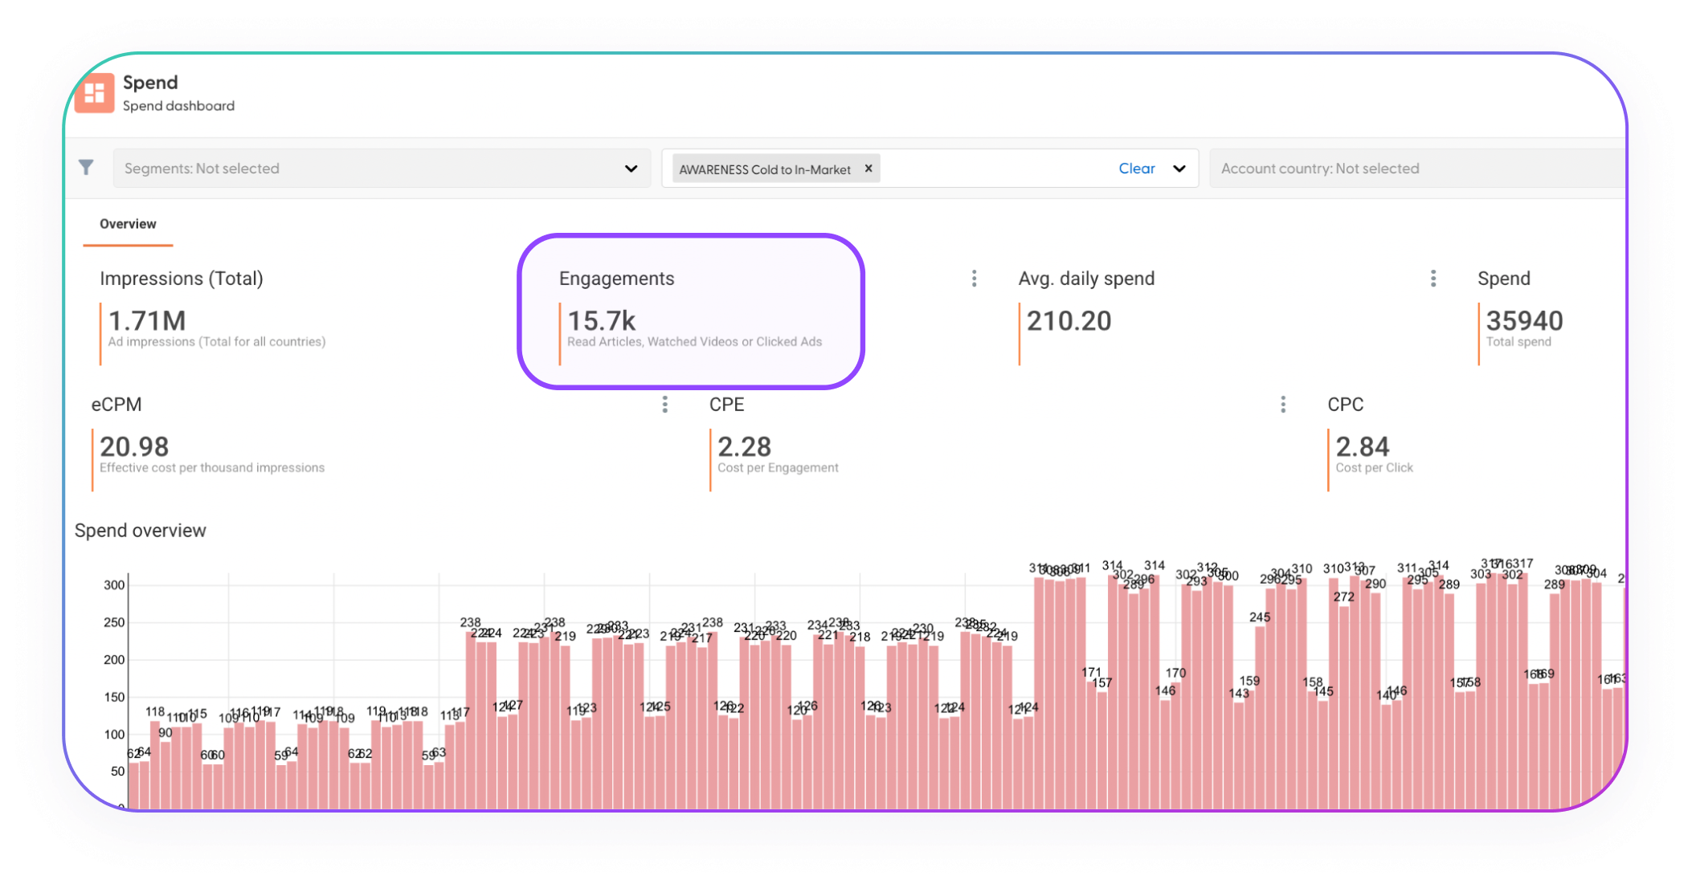The width and height of the screenshot is (1692, 888).
Task: Open the Avg. daily spend three-dot menu
Action: pos(1432,279)
